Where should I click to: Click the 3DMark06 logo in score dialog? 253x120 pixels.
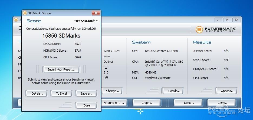click(86, 21)
